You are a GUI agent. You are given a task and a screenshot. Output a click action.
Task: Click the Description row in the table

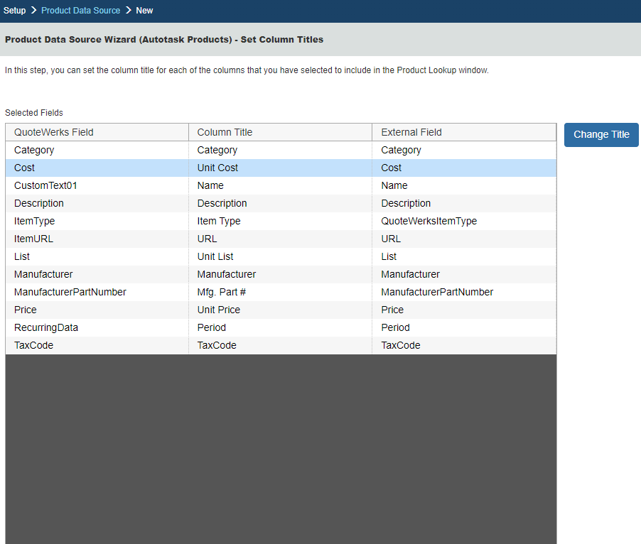(x=39, y=204)
